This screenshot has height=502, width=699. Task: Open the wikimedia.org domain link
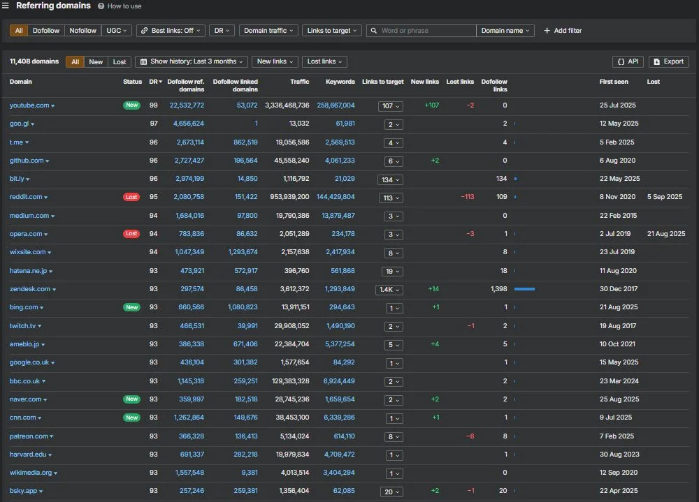31,473
